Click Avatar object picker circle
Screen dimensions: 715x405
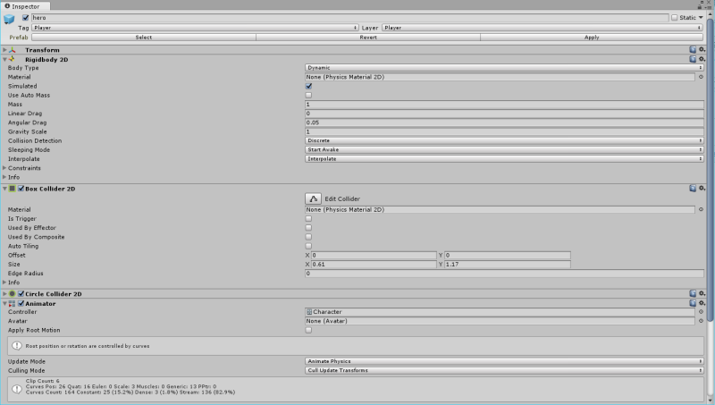(x=701, y=321)
